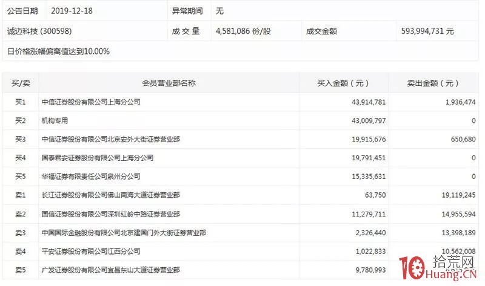Viewport: 485px width, 286px height.
Task: Click the 成交金额 label
Action: tap(321, 31)
